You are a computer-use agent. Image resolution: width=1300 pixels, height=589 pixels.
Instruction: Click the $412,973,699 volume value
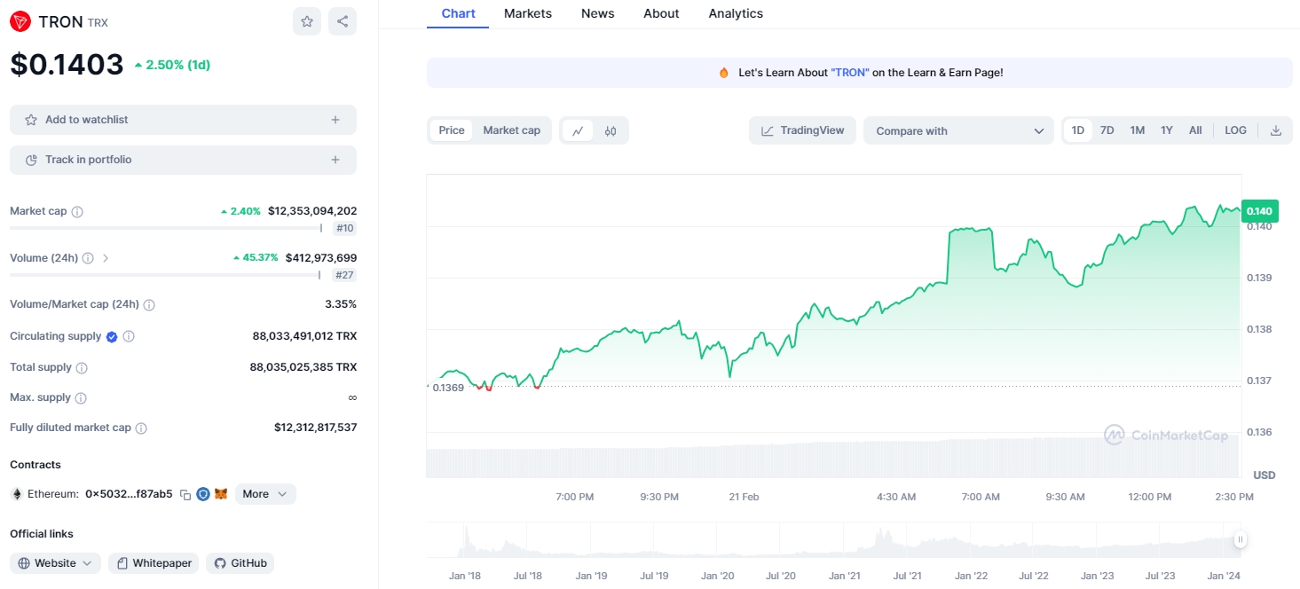[321, 258]
